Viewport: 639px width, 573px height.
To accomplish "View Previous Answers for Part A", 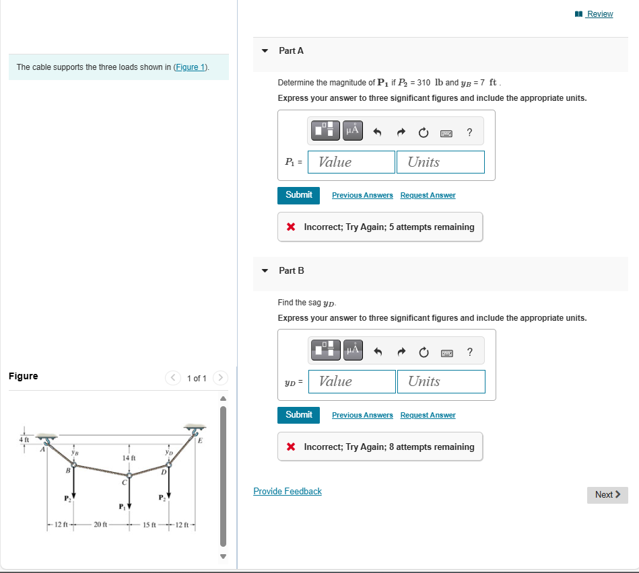I will [362, 195].
